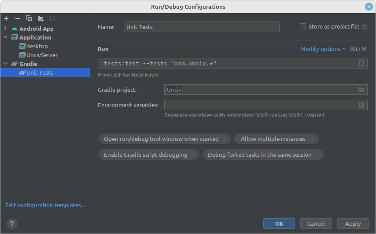Remove 'Open run/debug tool window when started' option
Viewport: 376px width, 234px height.
(225, 139)
